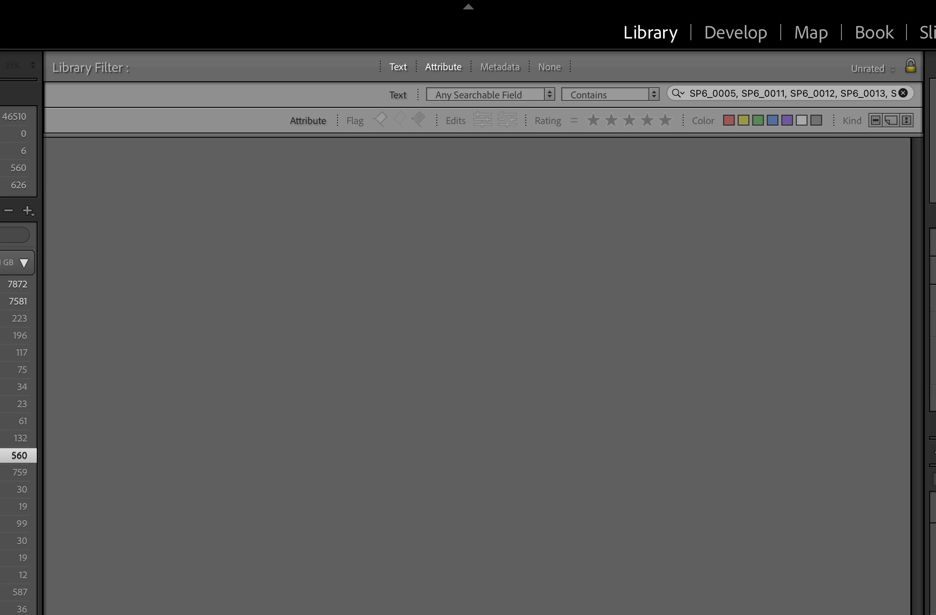Filter by edited photos icon
The image size is (936, 615).
pyautogui.click(x=482, y=120)
